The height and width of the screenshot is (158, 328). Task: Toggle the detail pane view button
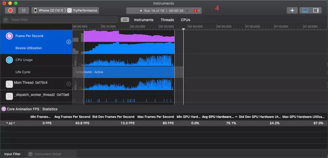coord(305,11)
